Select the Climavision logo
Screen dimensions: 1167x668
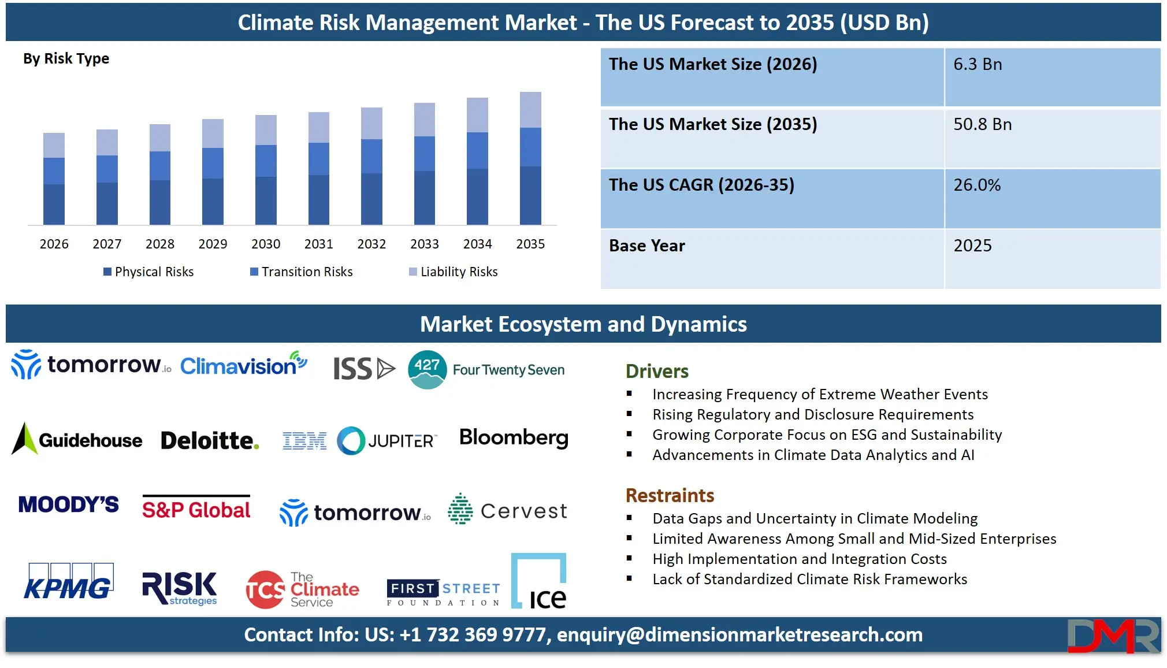(243, 365)
